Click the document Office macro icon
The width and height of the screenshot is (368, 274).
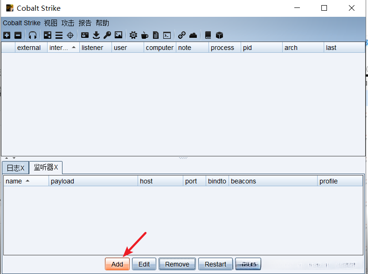pyautogui.click(x=156, y=35)
